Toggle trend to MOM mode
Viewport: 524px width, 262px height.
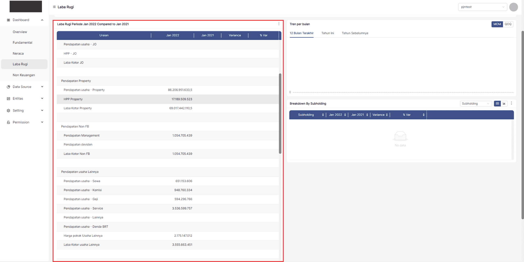(497, 24)
